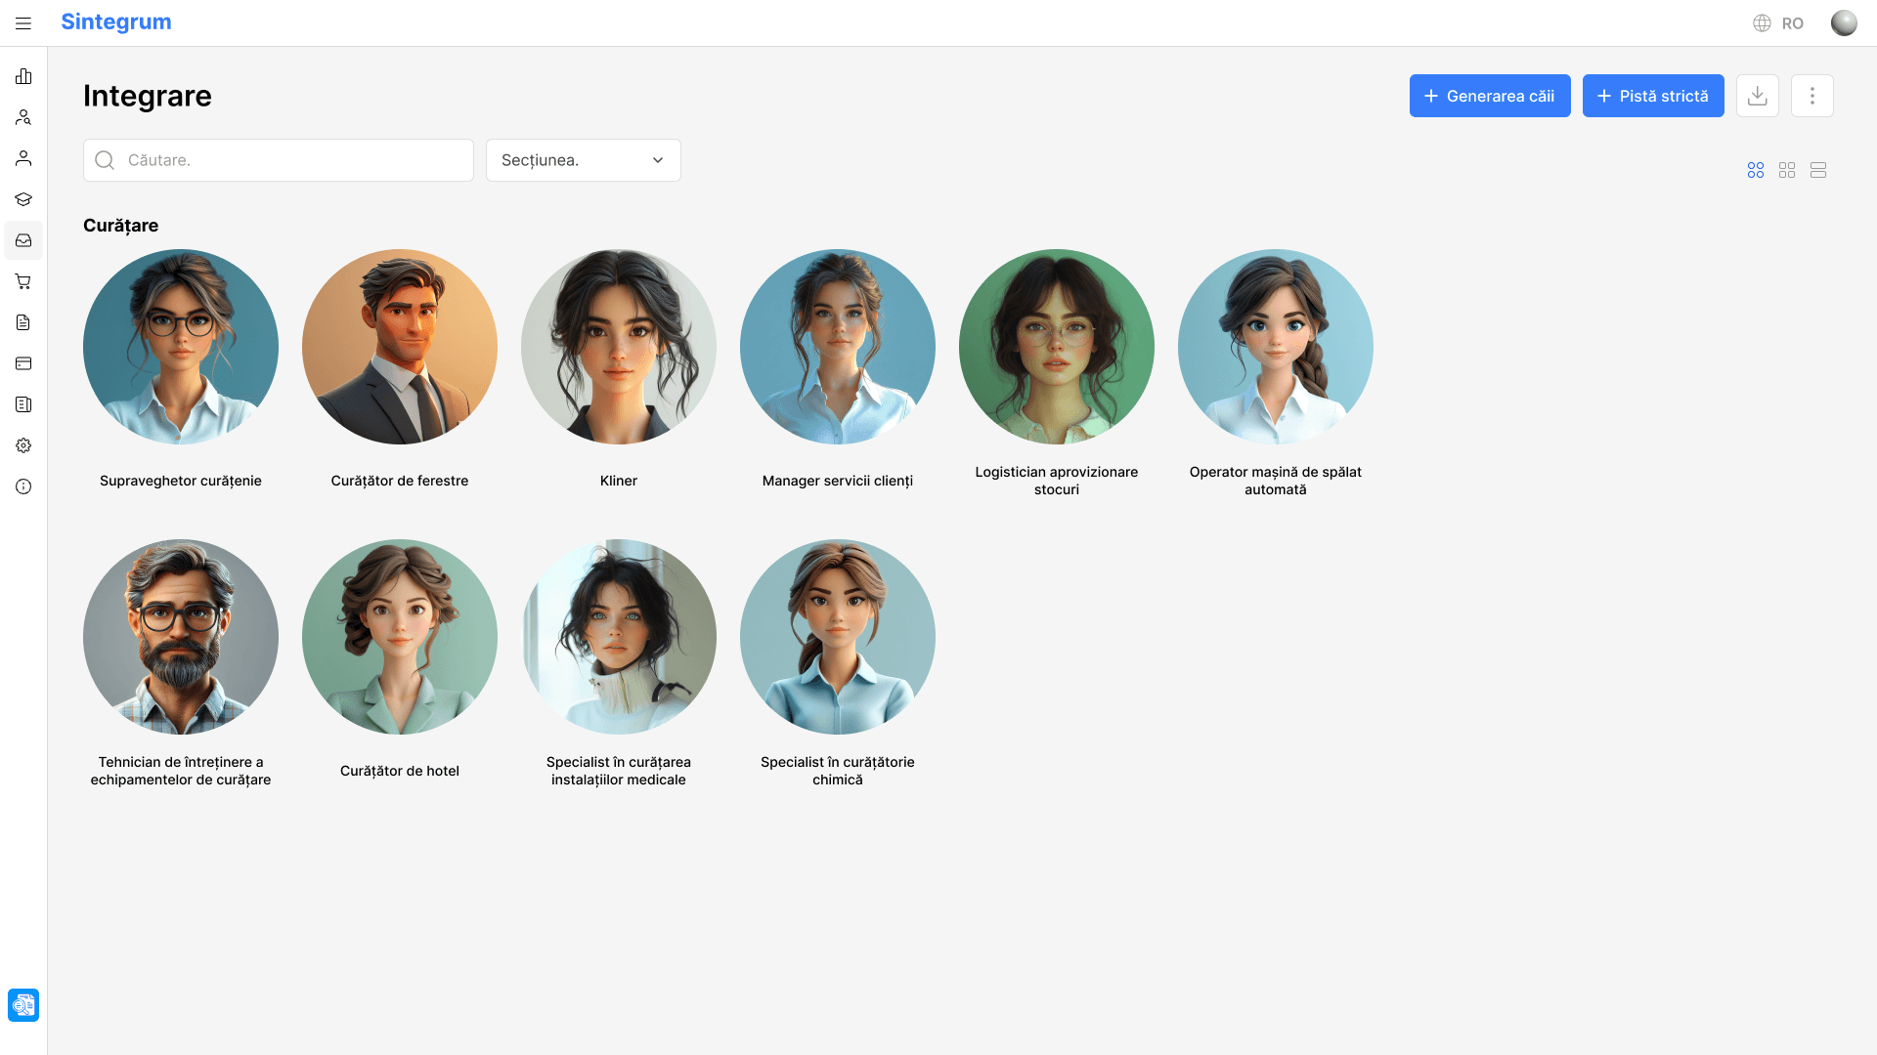Viewport: 1877px width, 1055px height.
Task: Open the bar chart analytics sidebar icon
Action: click(23, 76)
